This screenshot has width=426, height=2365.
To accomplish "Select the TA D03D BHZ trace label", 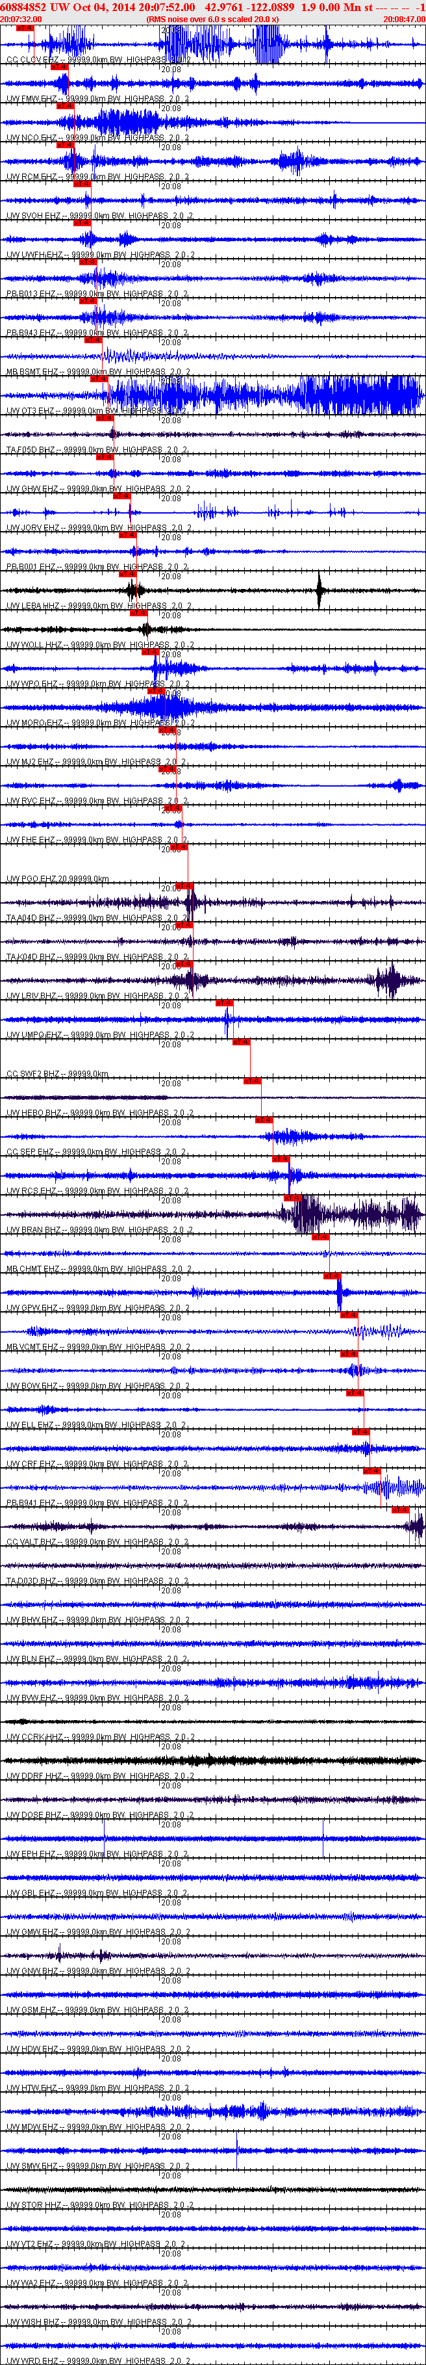I will click(98, 1581).
